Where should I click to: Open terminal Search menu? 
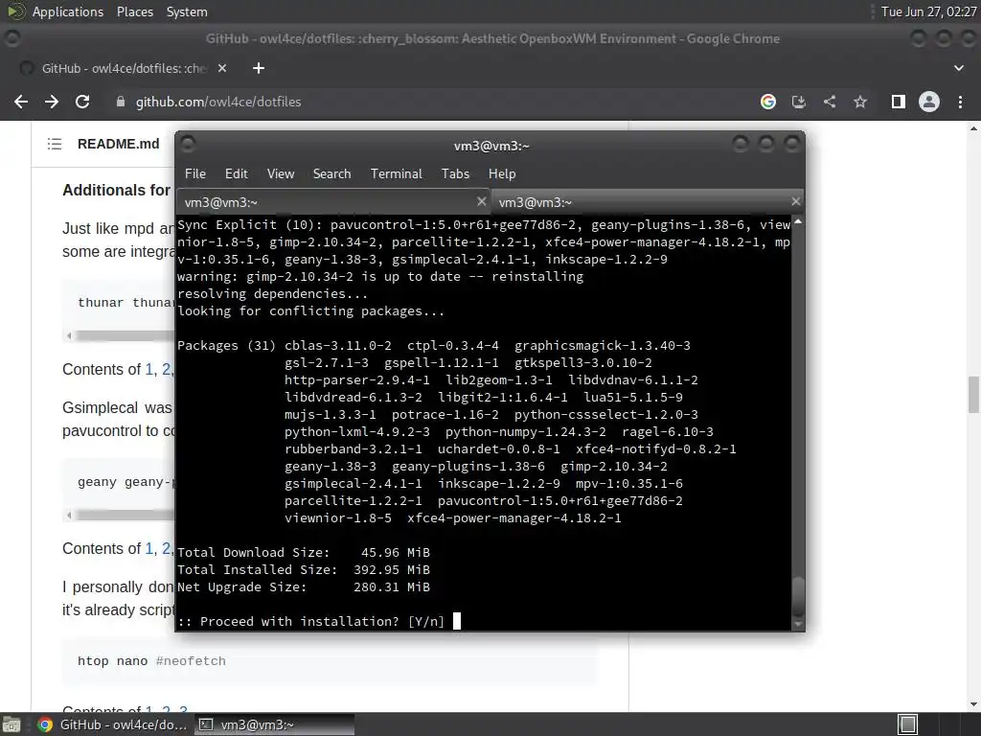(331, 174)
